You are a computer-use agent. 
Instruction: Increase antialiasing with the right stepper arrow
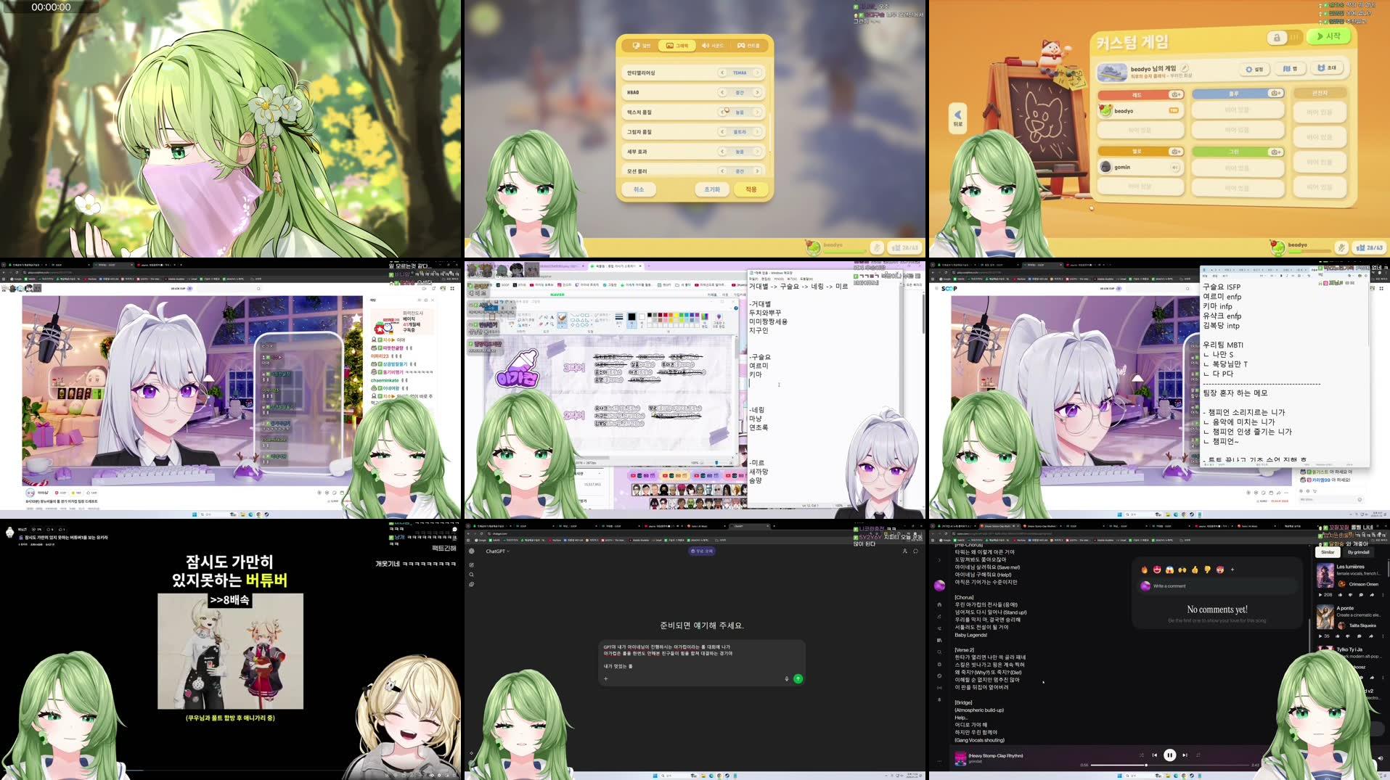coord(757,73)
